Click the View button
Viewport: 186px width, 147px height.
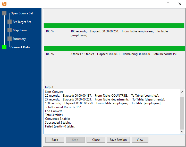pos(140,140)
